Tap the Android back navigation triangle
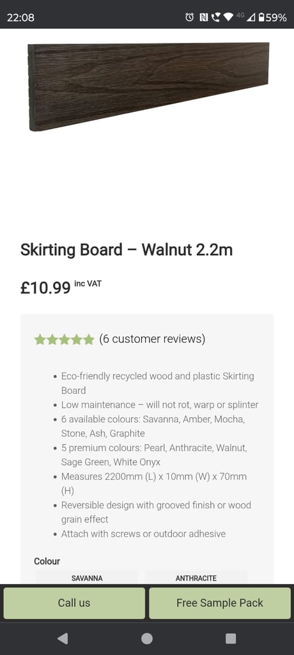 63,638
